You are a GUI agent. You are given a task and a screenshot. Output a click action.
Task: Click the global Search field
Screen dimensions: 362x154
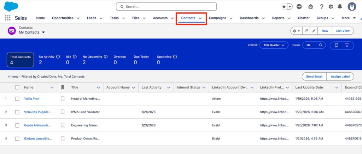[166, 7]
